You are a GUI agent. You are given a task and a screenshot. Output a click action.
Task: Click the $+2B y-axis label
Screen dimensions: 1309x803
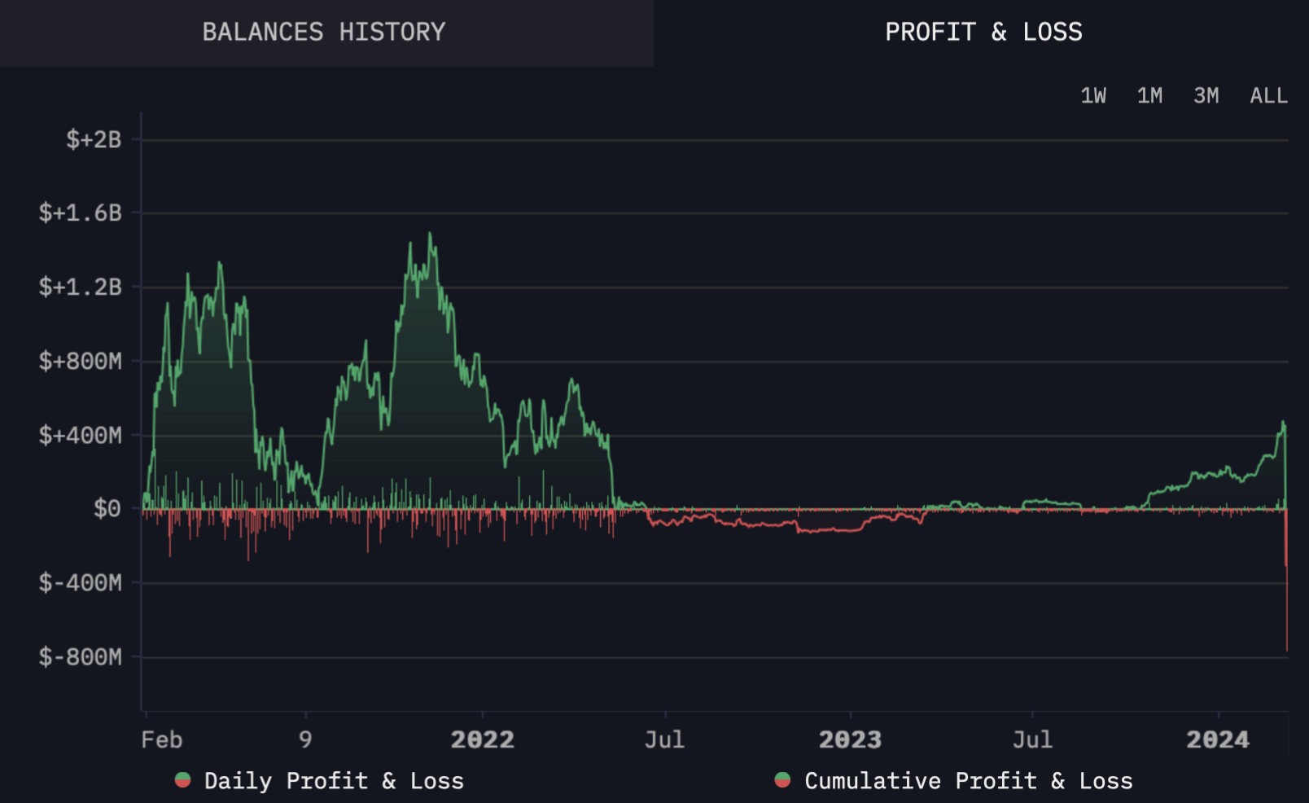[94, 140]
